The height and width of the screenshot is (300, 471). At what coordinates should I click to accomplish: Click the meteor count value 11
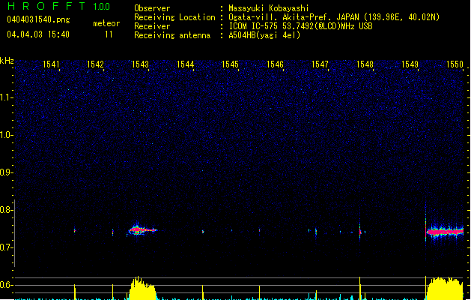click(x=109, y=34)
